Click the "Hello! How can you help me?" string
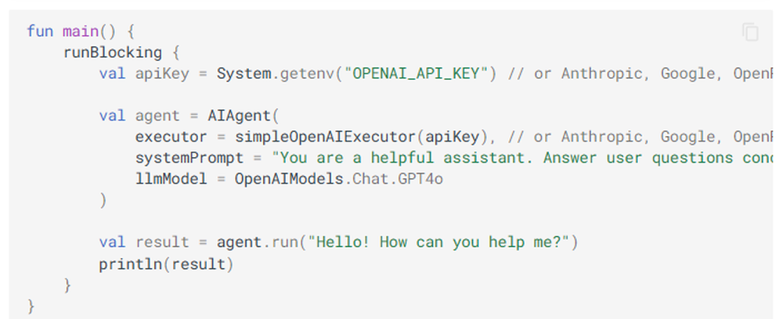The height and width of the screenshot is (319, 783). click(x=438, y=242)
